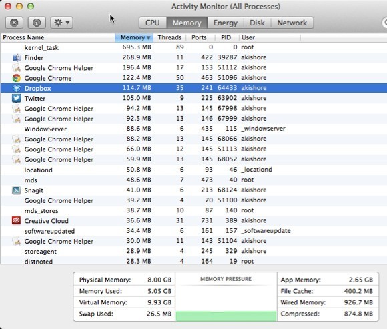The width and height of the screenshot is (387, 329).
Task: Click the Snagit app icon
Action: [16, 190]
